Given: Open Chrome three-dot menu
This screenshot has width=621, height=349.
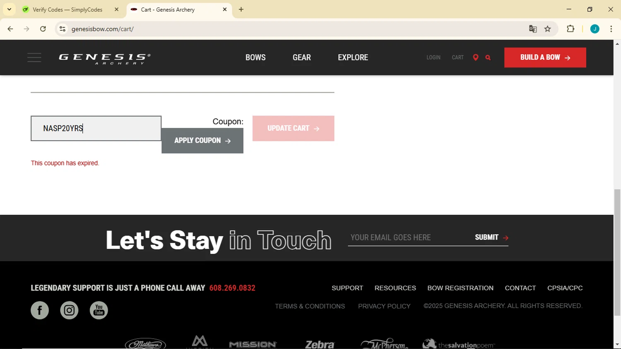Looking at the screenshot, I should point(611,29).
